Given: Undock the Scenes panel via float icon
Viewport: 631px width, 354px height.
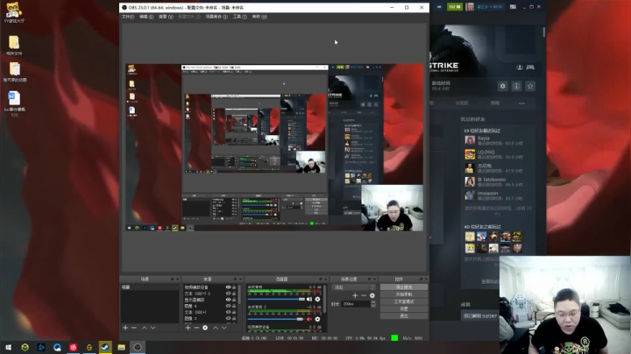Looking at the screenshot, I should [173, 280].
